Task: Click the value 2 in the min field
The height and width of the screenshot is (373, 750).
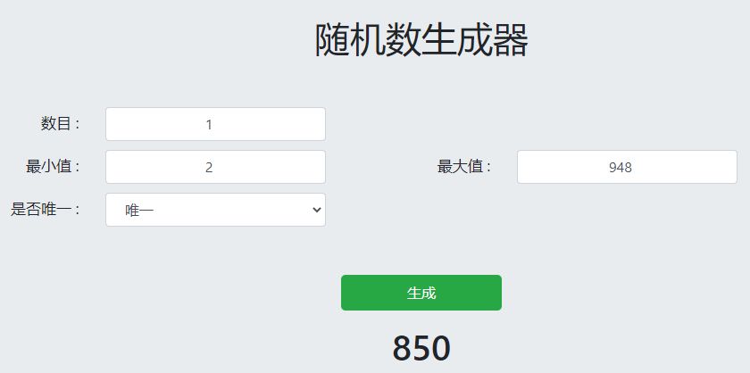Action: click(x=209, y=167)
